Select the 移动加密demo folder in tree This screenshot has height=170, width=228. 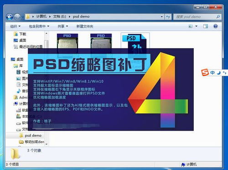[31, 142]
